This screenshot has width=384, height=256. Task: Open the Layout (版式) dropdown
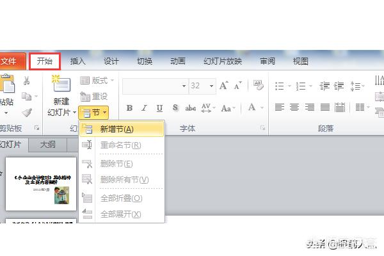click(x=97, y=80)
